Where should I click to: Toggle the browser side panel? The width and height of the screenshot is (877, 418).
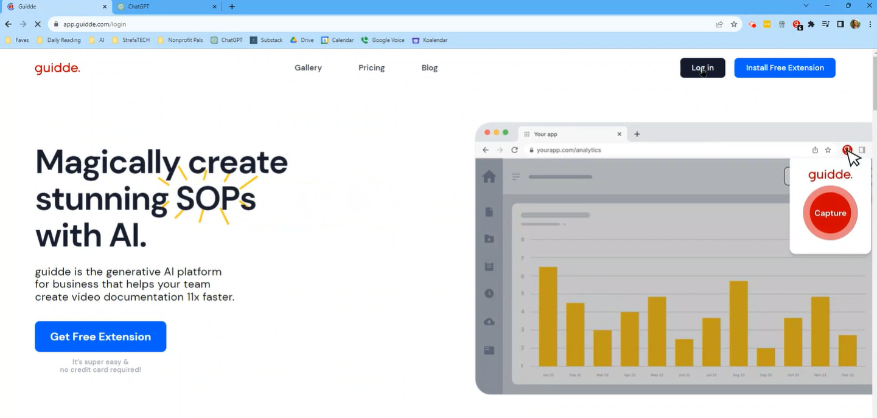point(840,24)
